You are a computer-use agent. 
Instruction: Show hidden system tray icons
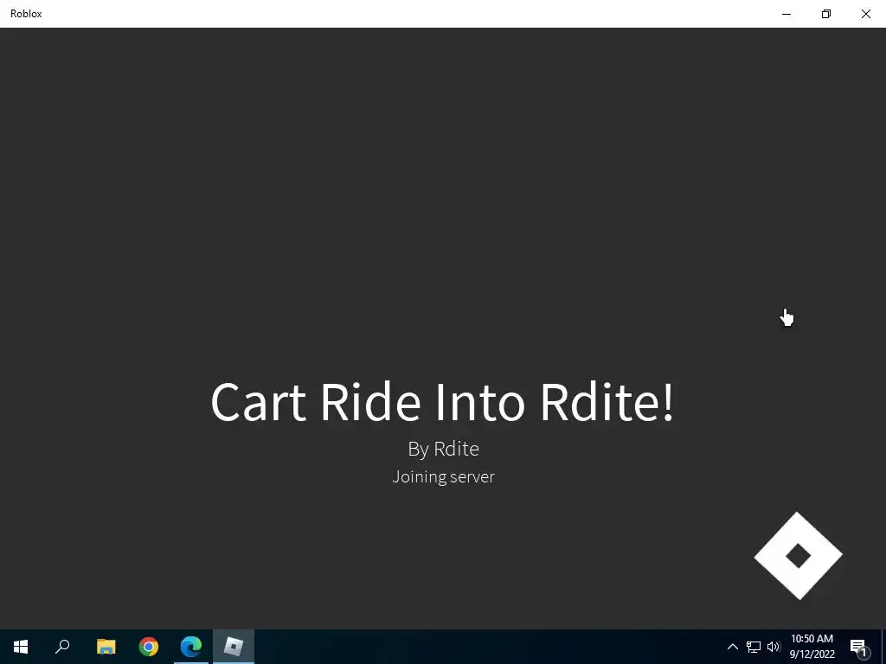point(732,647)
